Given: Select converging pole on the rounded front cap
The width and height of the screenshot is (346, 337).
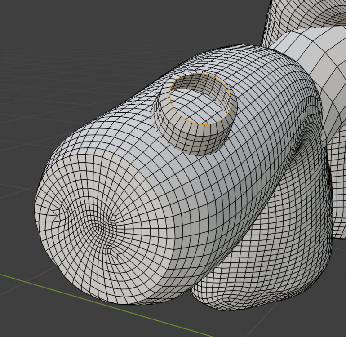Looking at the screenshot, I should pos(97,227).
